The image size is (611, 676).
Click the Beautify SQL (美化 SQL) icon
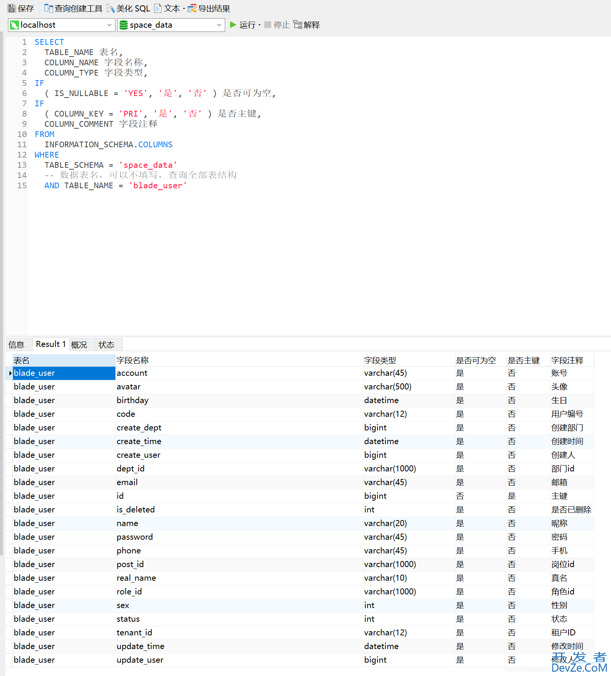(110, 8)
